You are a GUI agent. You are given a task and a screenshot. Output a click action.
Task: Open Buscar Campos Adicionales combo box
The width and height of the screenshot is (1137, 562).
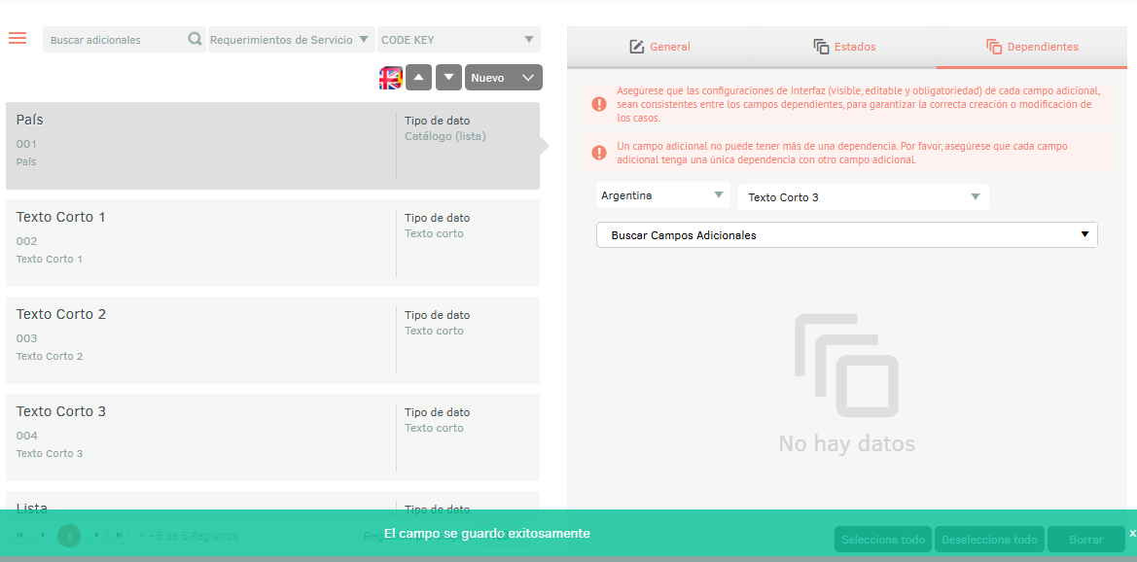pyautogui.click(x=846, y=235)
